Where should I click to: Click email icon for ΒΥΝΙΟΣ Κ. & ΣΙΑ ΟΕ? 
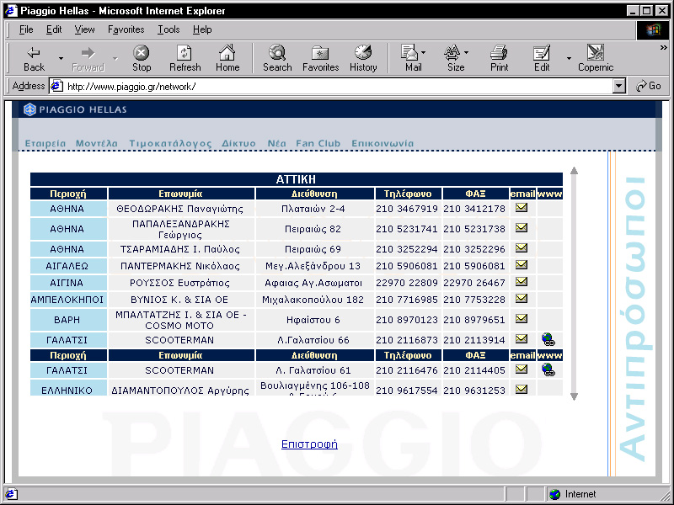522,299
